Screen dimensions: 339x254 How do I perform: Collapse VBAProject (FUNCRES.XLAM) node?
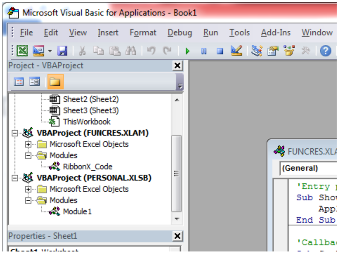coord(15,133)
